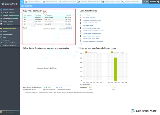Viewport: 160px width, 115px height.
Task: Sort by Jours en attente column
Action: click(28, 15)
